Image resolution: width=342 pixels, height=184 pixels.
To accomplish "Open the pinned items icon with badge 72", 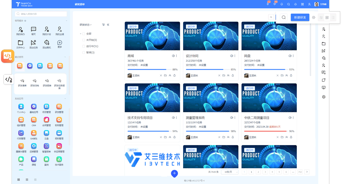I will (x=268, y=4).
